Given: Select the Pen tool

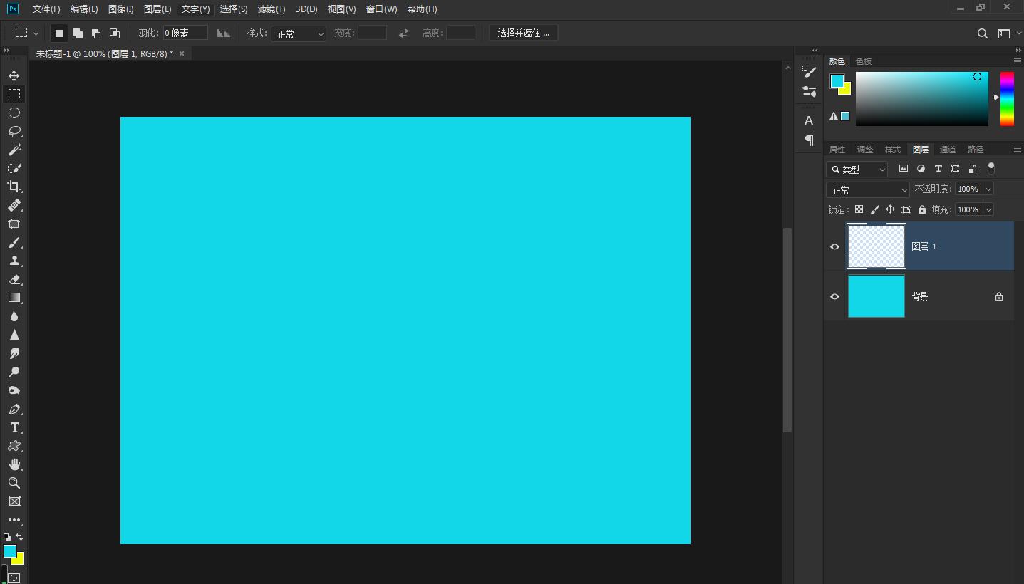Looking at the screenshot, I should [x=14, y=410].
